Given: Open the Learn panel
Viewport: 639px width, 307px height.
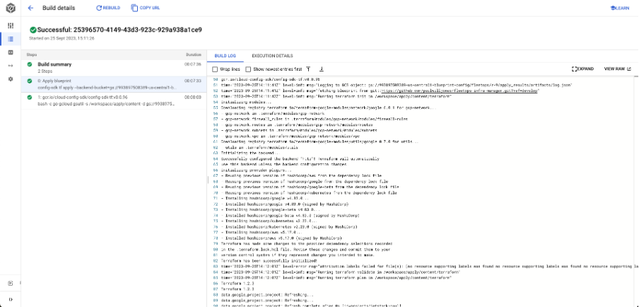Looking at the screenshot, I should (x=620, y=8).
